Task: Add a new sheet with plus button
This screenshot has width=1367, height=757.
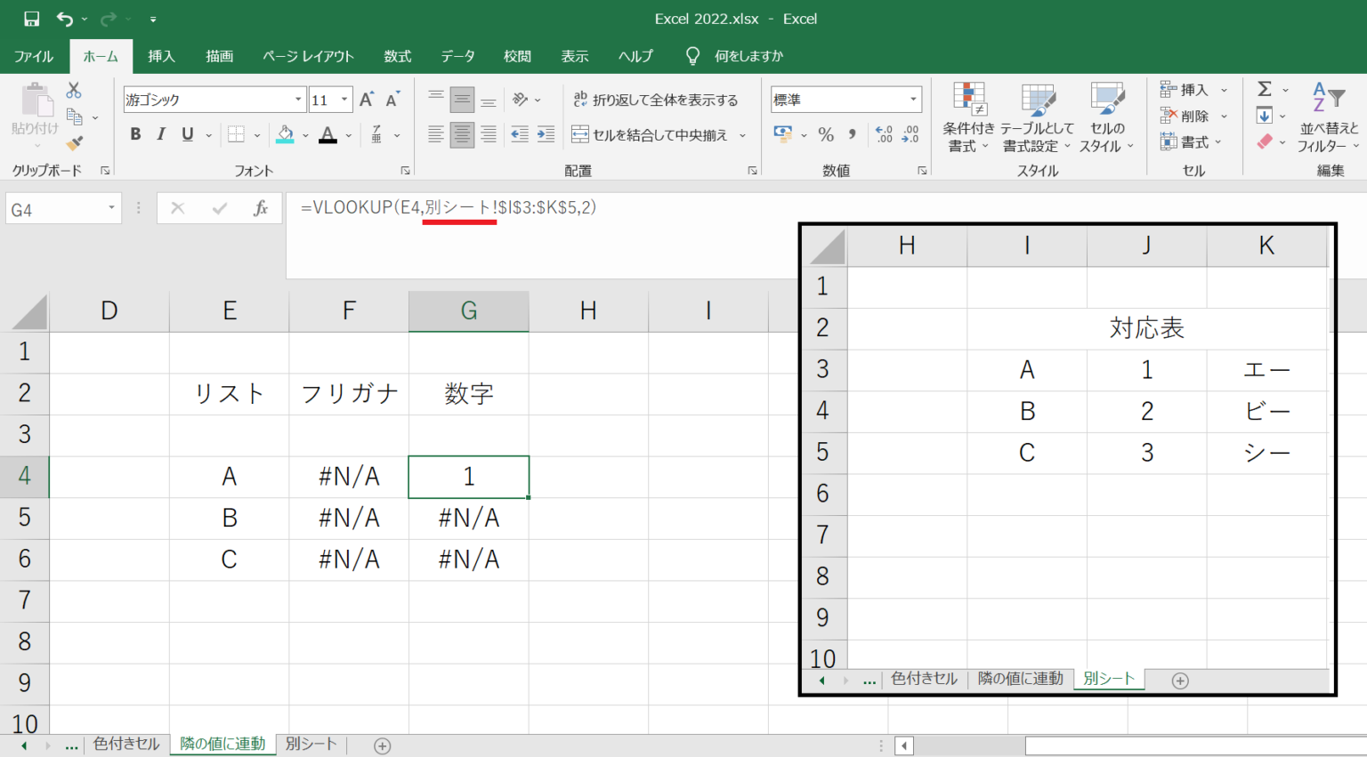Action: pyautogui.click(x=382, y=746)
